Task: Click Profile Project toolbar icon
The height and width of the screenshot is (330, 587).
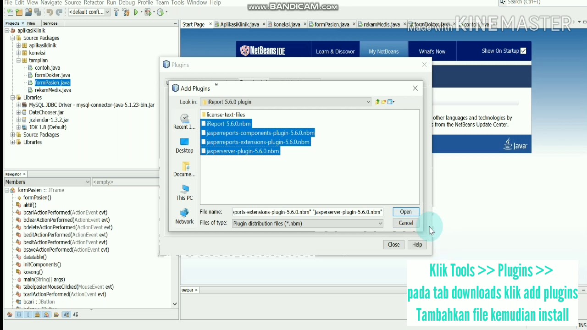Action: coord(160,12)
